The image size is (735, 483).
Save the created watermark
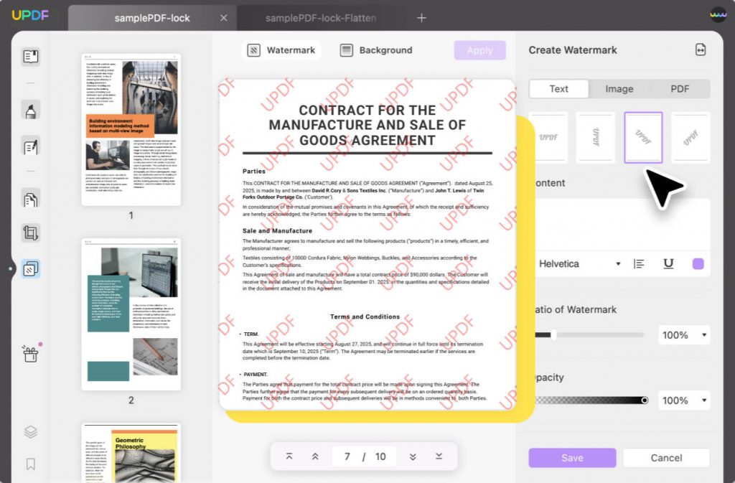pos(572,458)
